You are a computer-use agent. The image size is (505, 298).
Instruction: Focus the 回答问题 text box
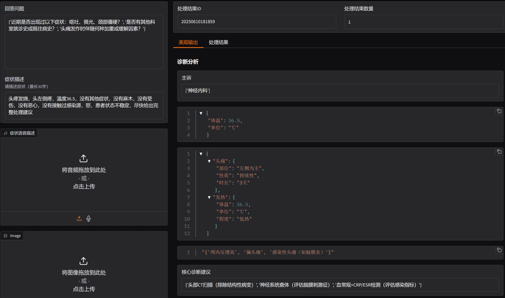coord(84,42)
